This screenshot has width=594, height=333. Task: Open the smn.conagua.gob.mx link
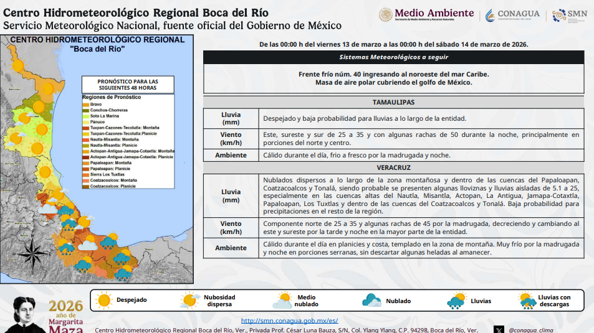[x=289, y=321]
